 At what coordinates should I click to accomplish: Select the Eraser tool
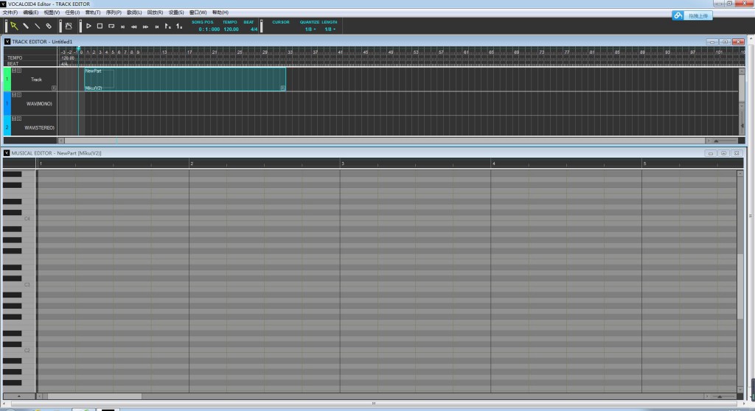click(x=49, y=26)
